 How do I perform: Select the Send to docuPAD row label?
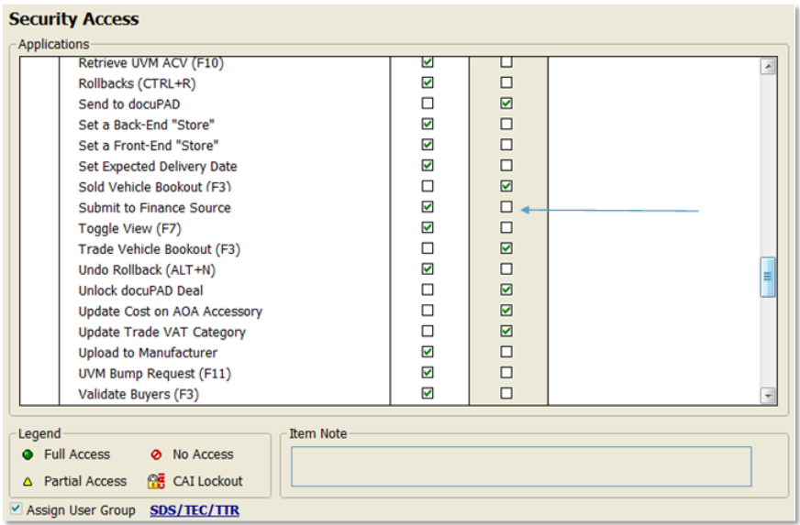click(129, 104)
